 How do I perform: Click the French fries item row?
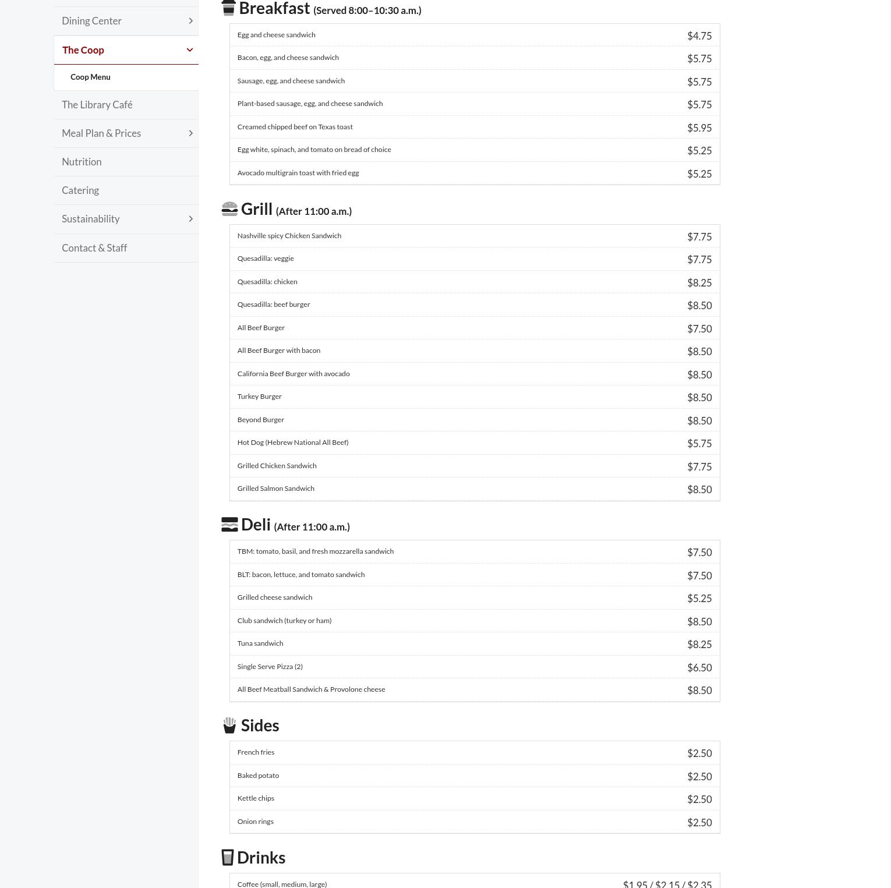[475, 752]
